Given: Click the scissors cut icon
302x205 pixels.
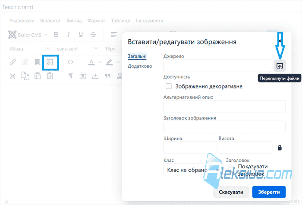Looking at the screenshot, I should tap(13, 76).
